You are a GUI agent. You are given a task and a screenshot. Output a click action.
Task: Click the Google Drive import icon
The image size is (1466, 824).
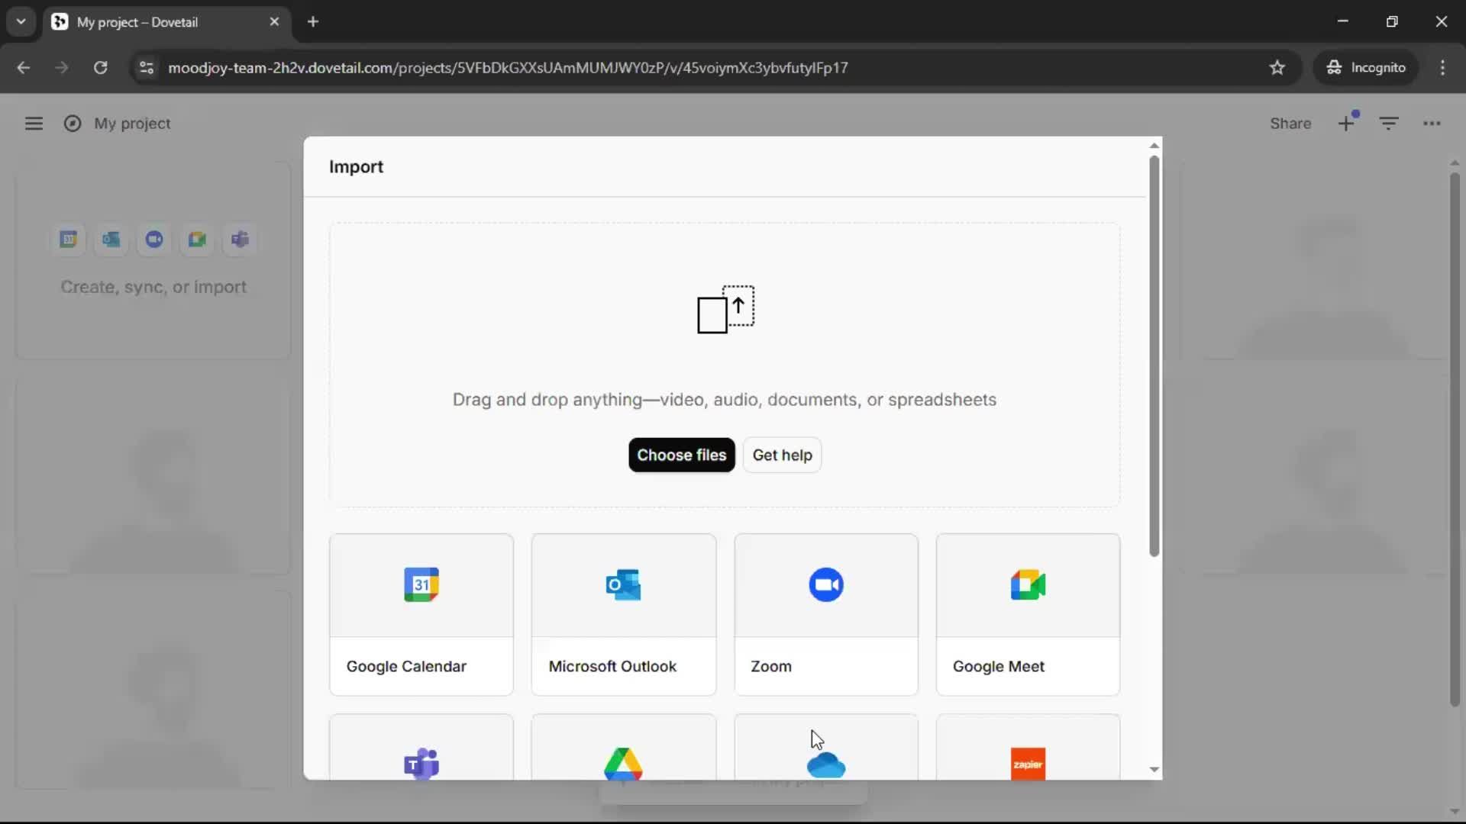[x=623, y=763]
